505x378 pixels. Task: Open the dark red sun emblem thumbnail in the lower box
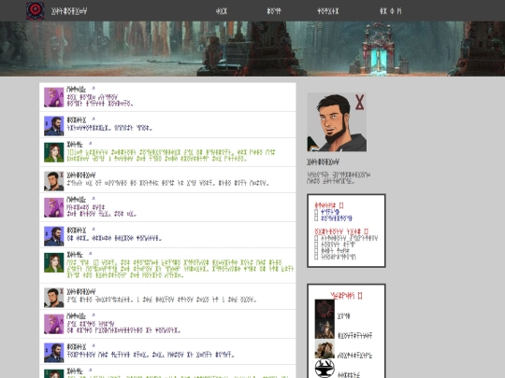pyautogui.click(x=325, y=309)
